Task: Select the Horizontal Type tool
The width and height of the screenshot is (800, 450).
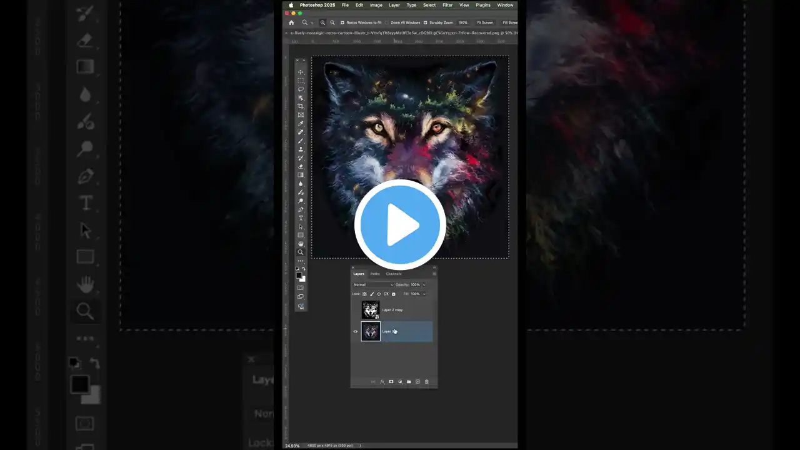Action: click(x=301, y=218)
